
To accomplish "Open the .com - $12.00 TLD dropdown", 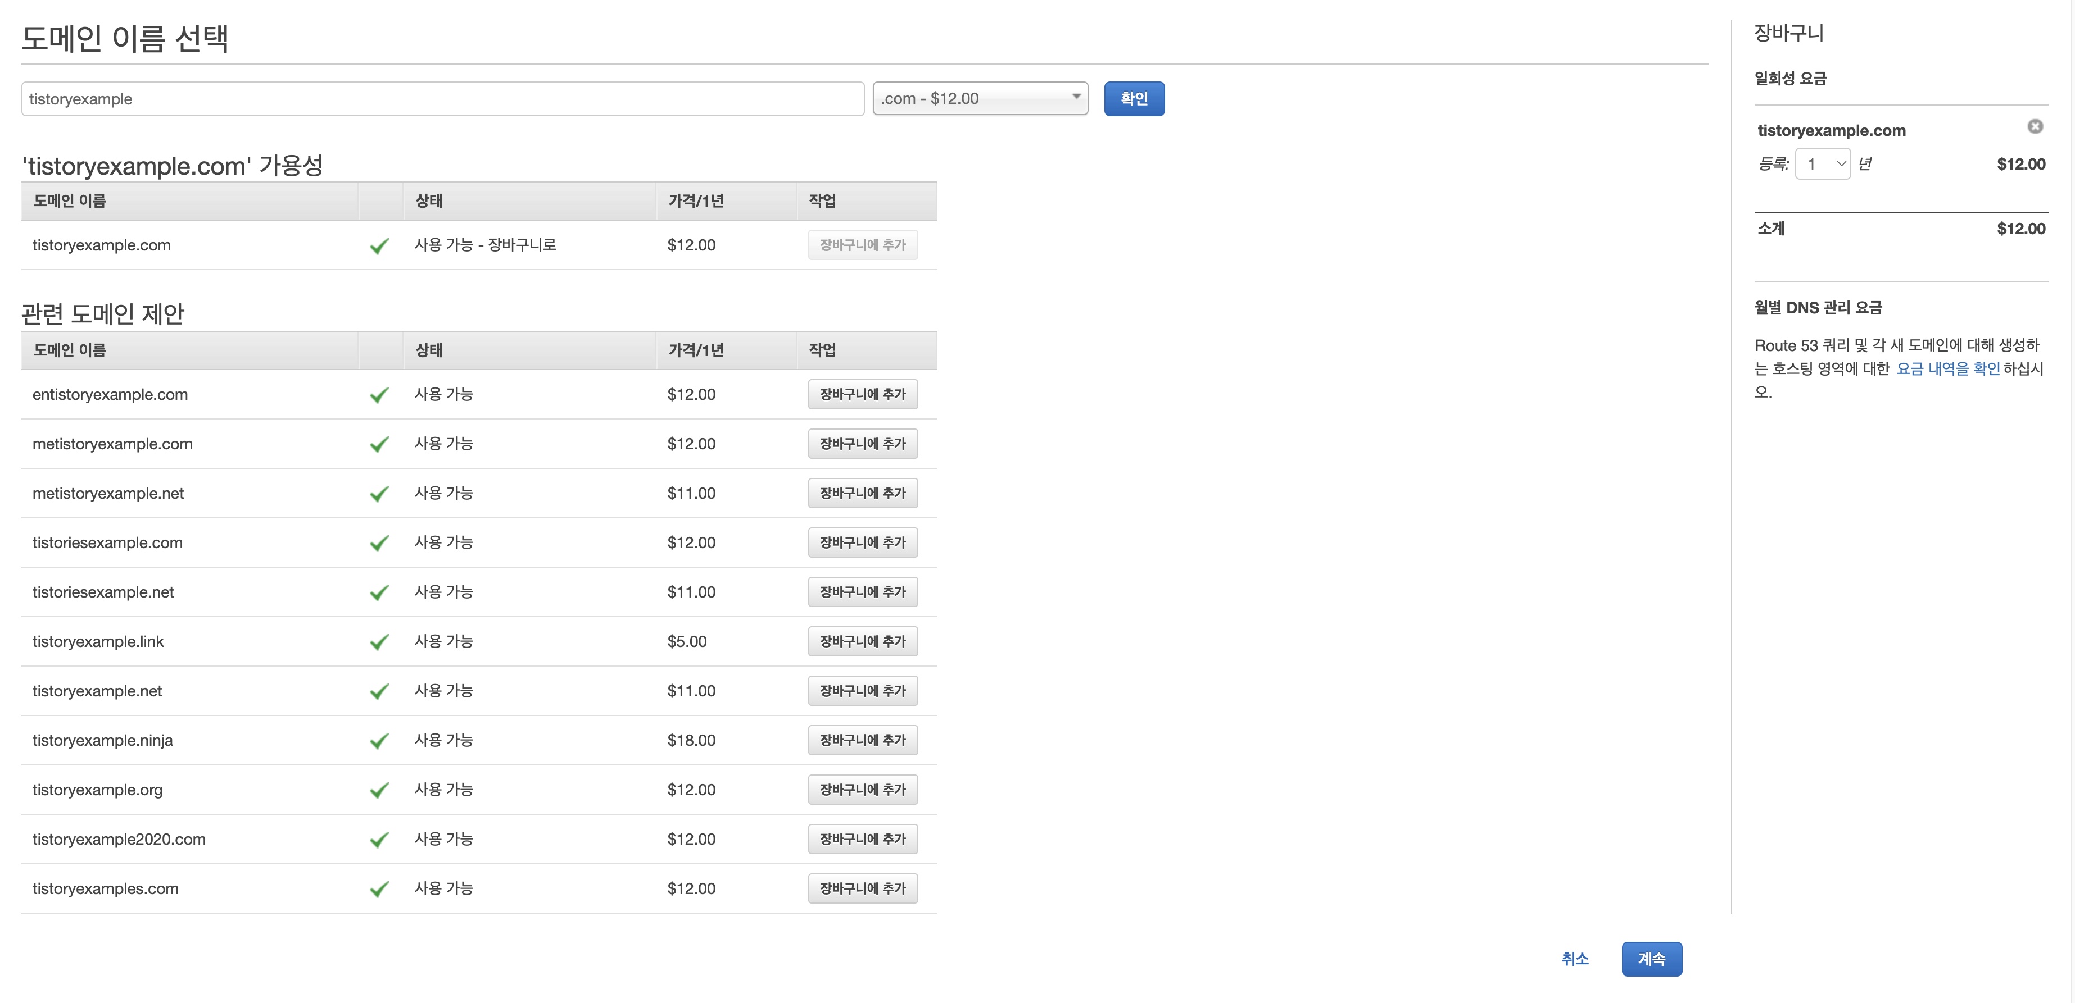I will coord(980,99).
